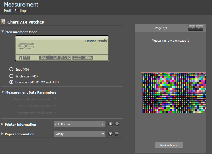Remove the paper with minus icon
Screen dimensions: 212x154
click(x=117, y=134)
